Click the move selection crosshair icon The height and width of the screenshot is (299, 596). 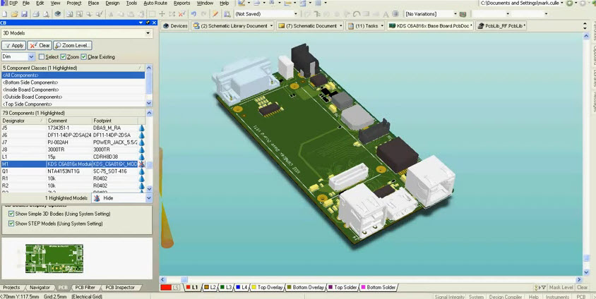[162, 14]
